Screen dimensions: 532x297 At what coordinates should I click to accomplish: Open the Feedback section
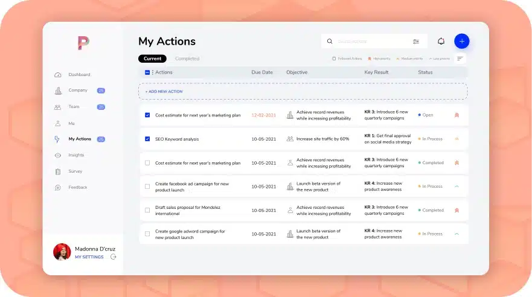click(77, 188)
